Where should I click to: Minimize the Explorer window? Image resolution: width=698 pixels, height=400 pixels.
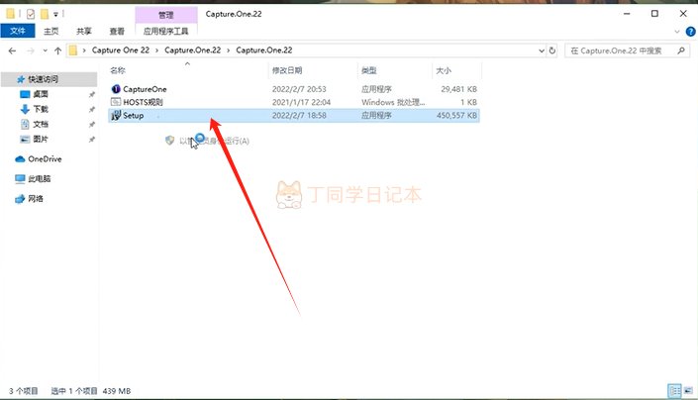[627, 13]
